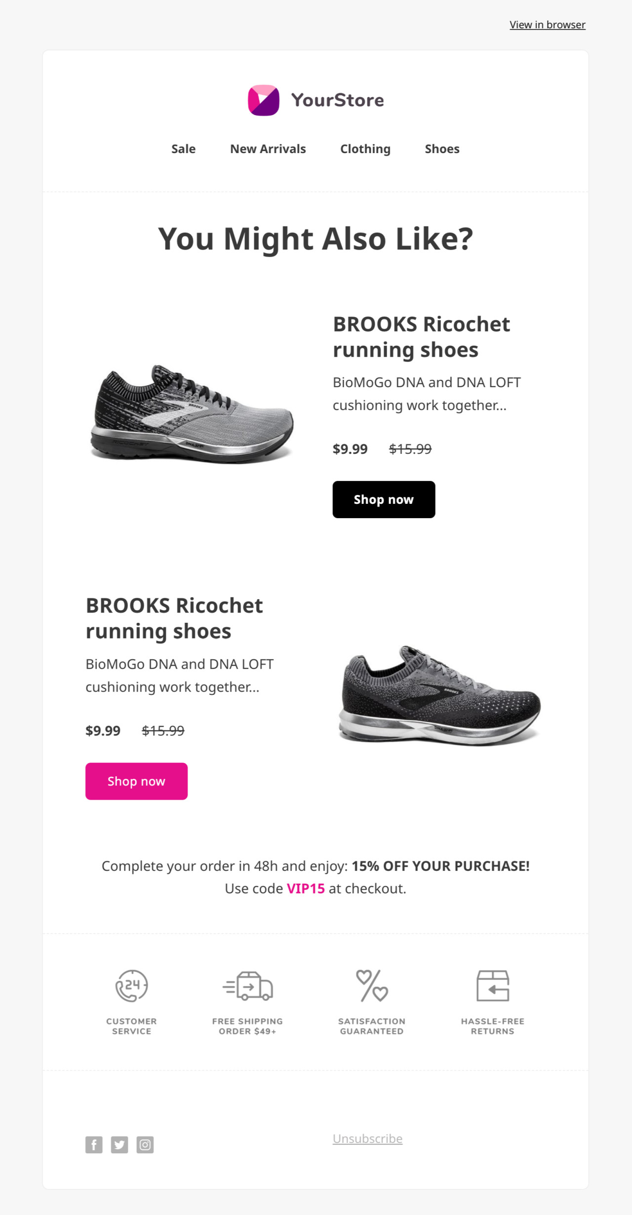Click the hassle-free returns box icon
632x1215 pixels.
tap(492, 985)
